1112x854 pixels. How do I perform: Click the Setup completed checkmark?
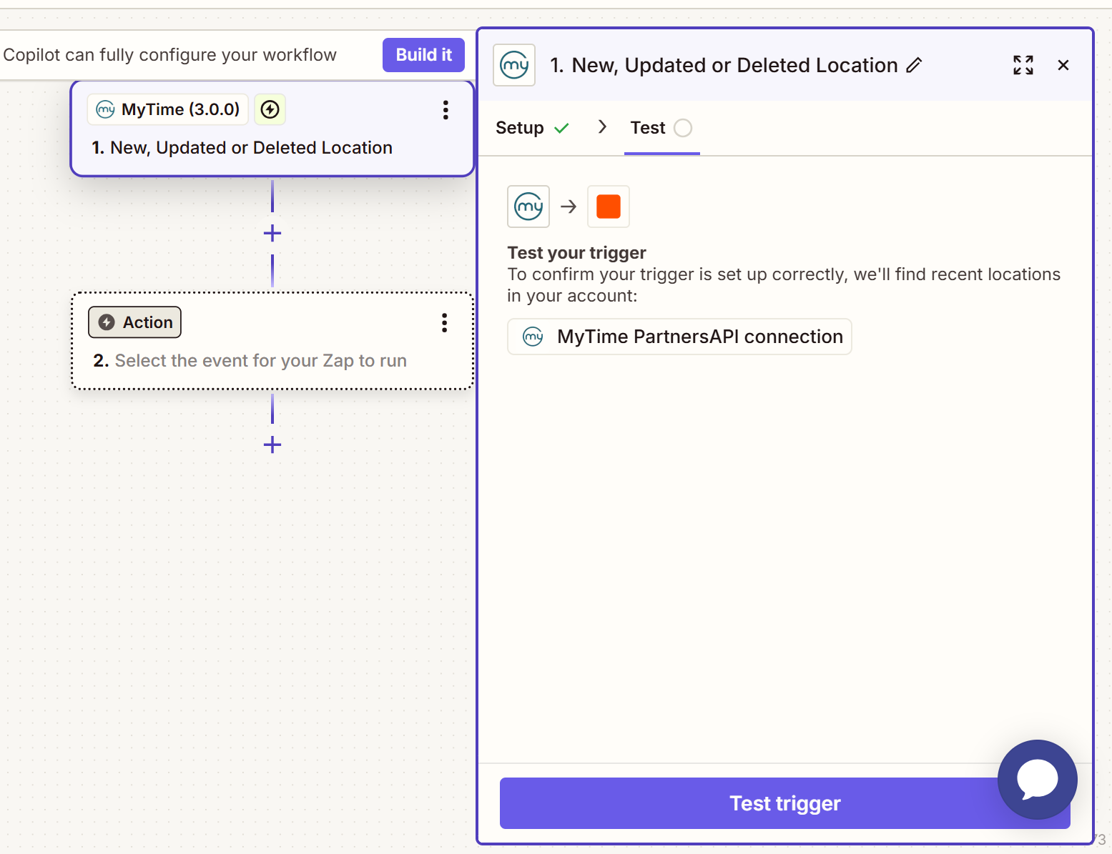[x=561, y=128]
